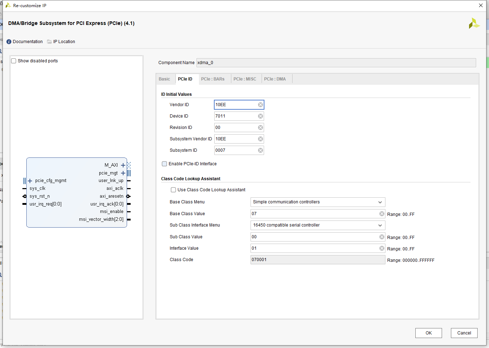This screenshot has height=348, width=489.
Task: Select the axi_aclk port label
Action: pyautogui.click(x=115, y=188)
